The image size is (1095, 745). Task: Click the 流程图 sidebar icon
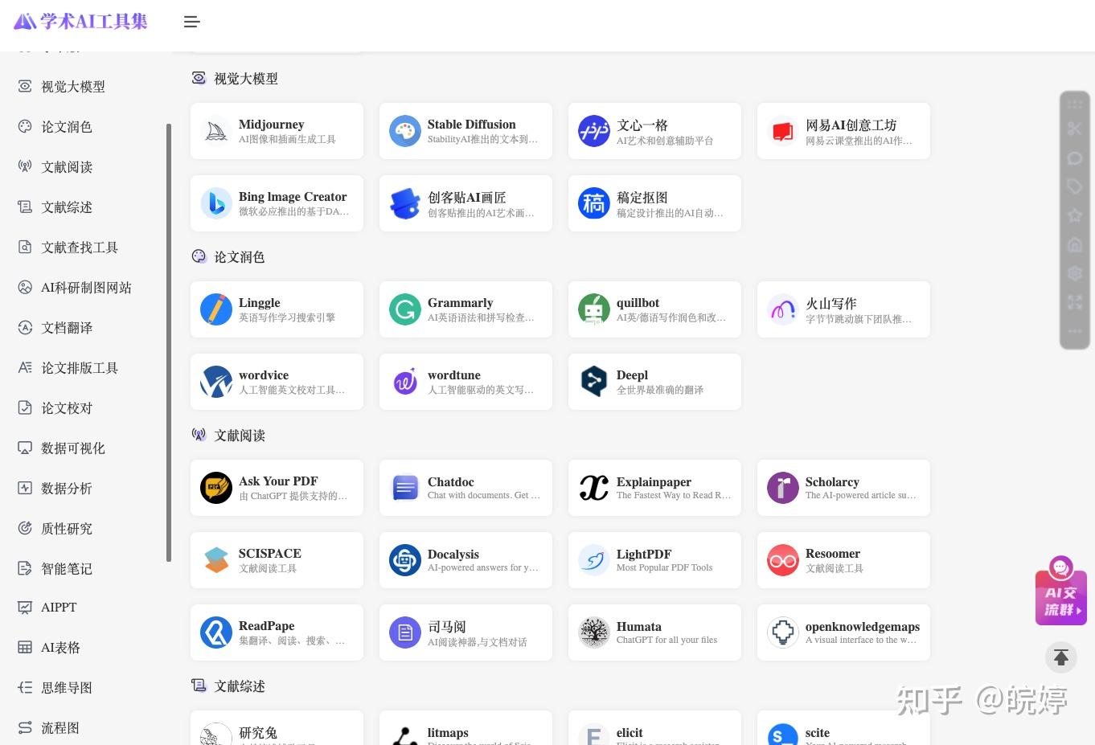pos(25,727)
